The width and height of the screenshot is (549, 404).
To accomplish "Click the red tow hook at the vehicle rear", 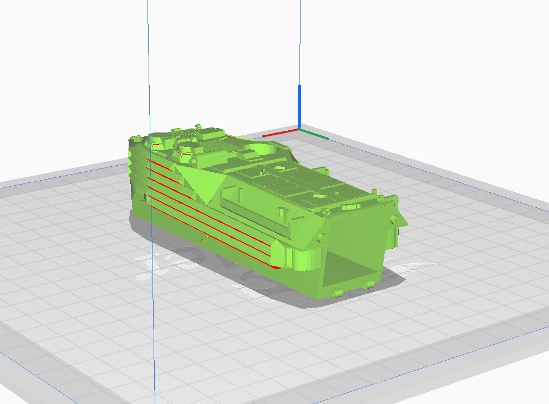I will (338, 294).
